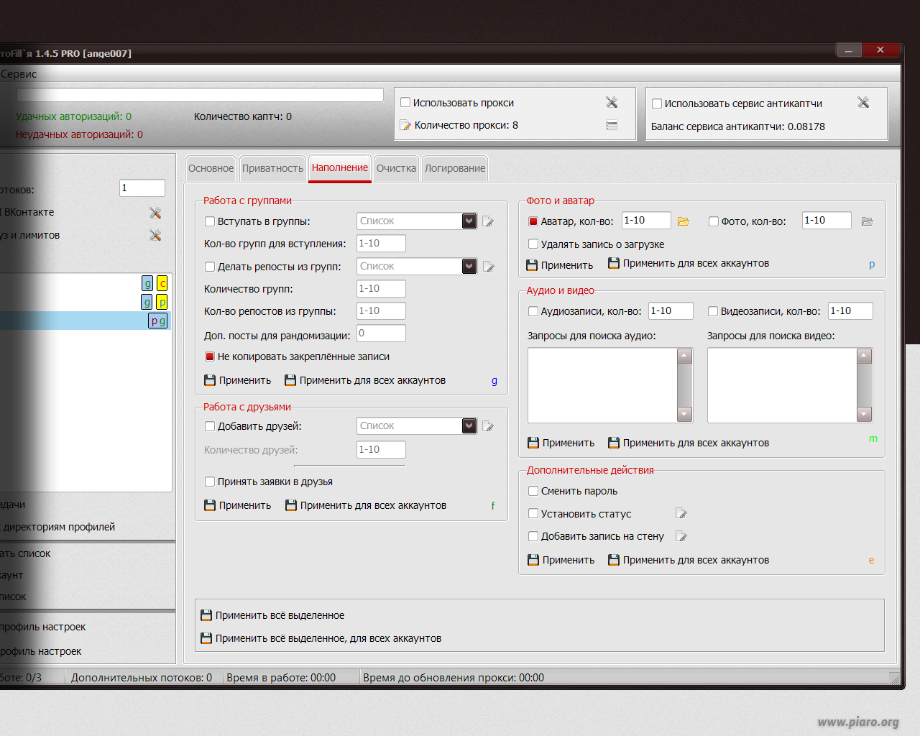Click Применить in the Работа с друзьями section
The height and width of the screenshot is (736, 920).
(x=238, y=505)
